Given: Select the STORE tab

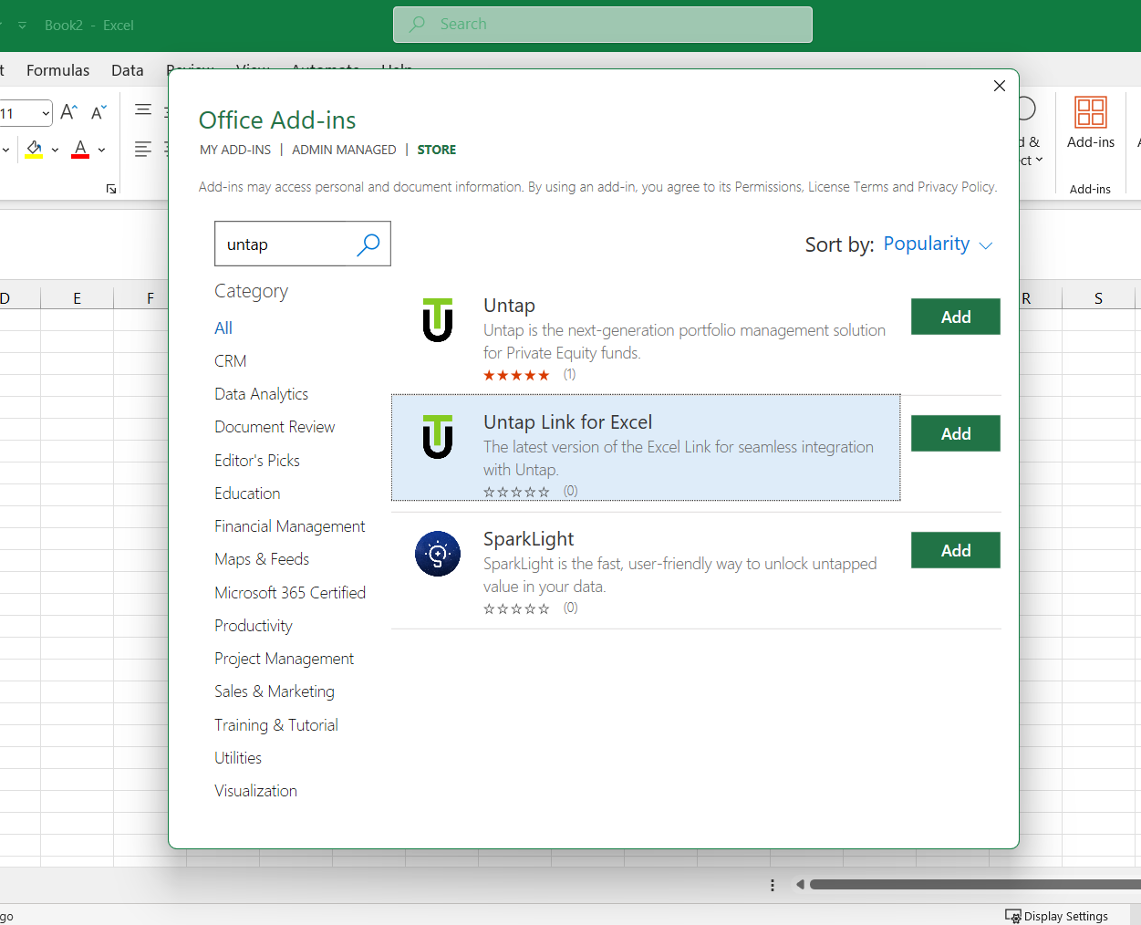Looking at the screenshot, I should click(x=437, y=150).
